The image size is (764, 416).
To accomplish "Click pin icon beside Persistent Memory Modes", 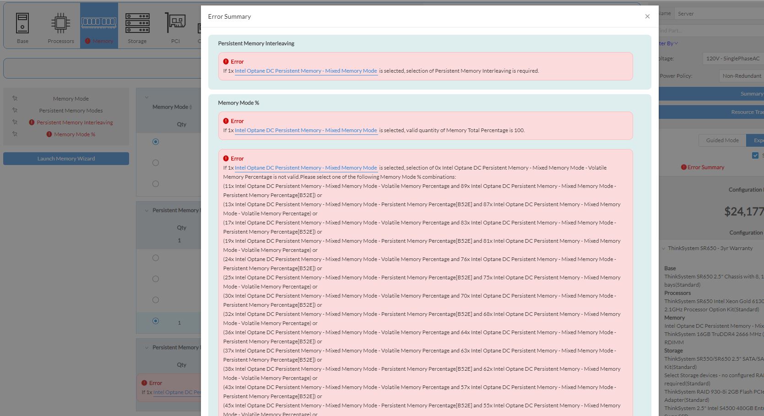I will (15, 110).
